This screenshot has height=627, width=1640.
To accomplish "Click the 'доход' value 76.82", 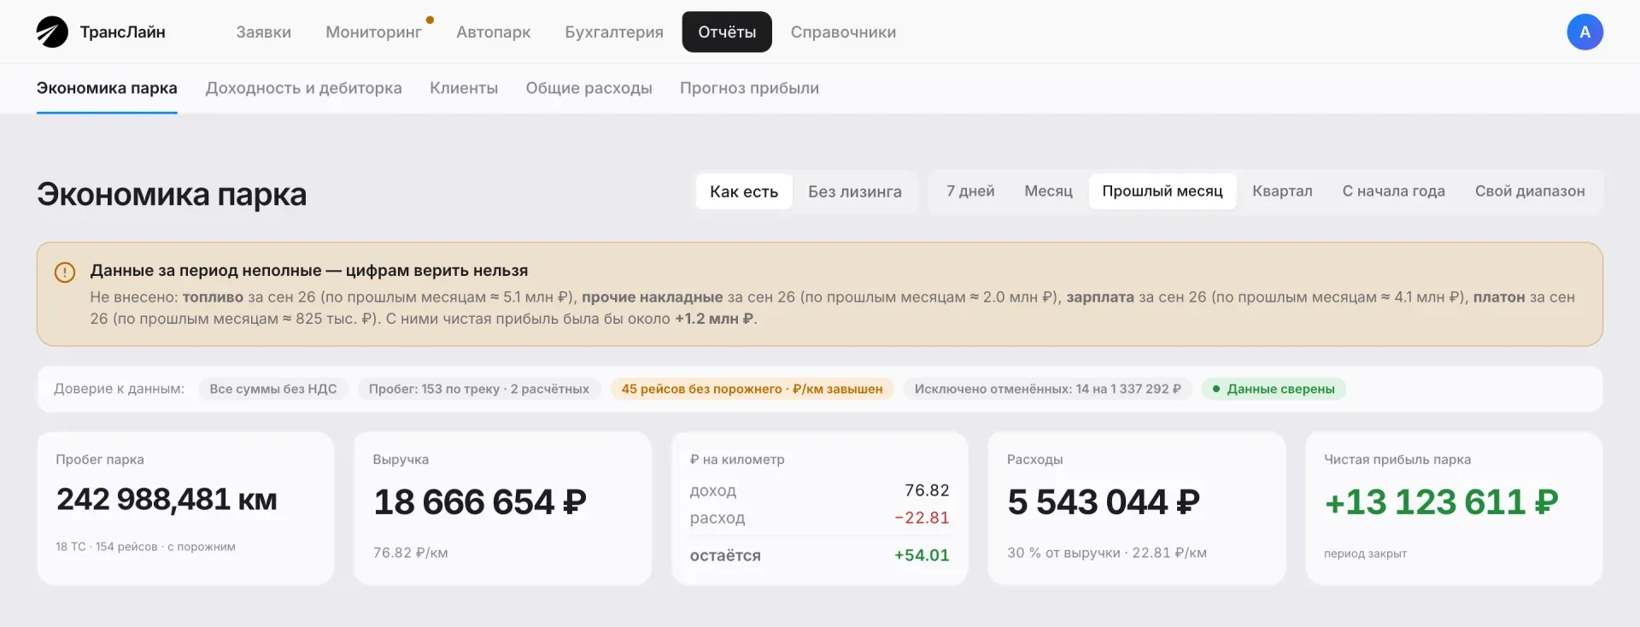I will 927,490.
